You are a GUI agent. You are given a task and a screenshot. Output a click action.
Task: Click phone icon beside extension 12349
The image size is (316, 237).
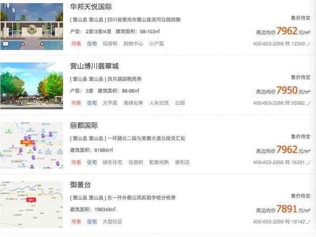click(309, 44)
